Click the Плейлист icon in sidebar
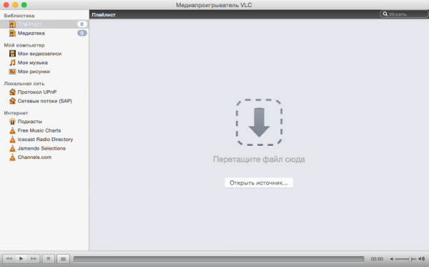This screenshot has height=267, width=429. tap(12, 24)
